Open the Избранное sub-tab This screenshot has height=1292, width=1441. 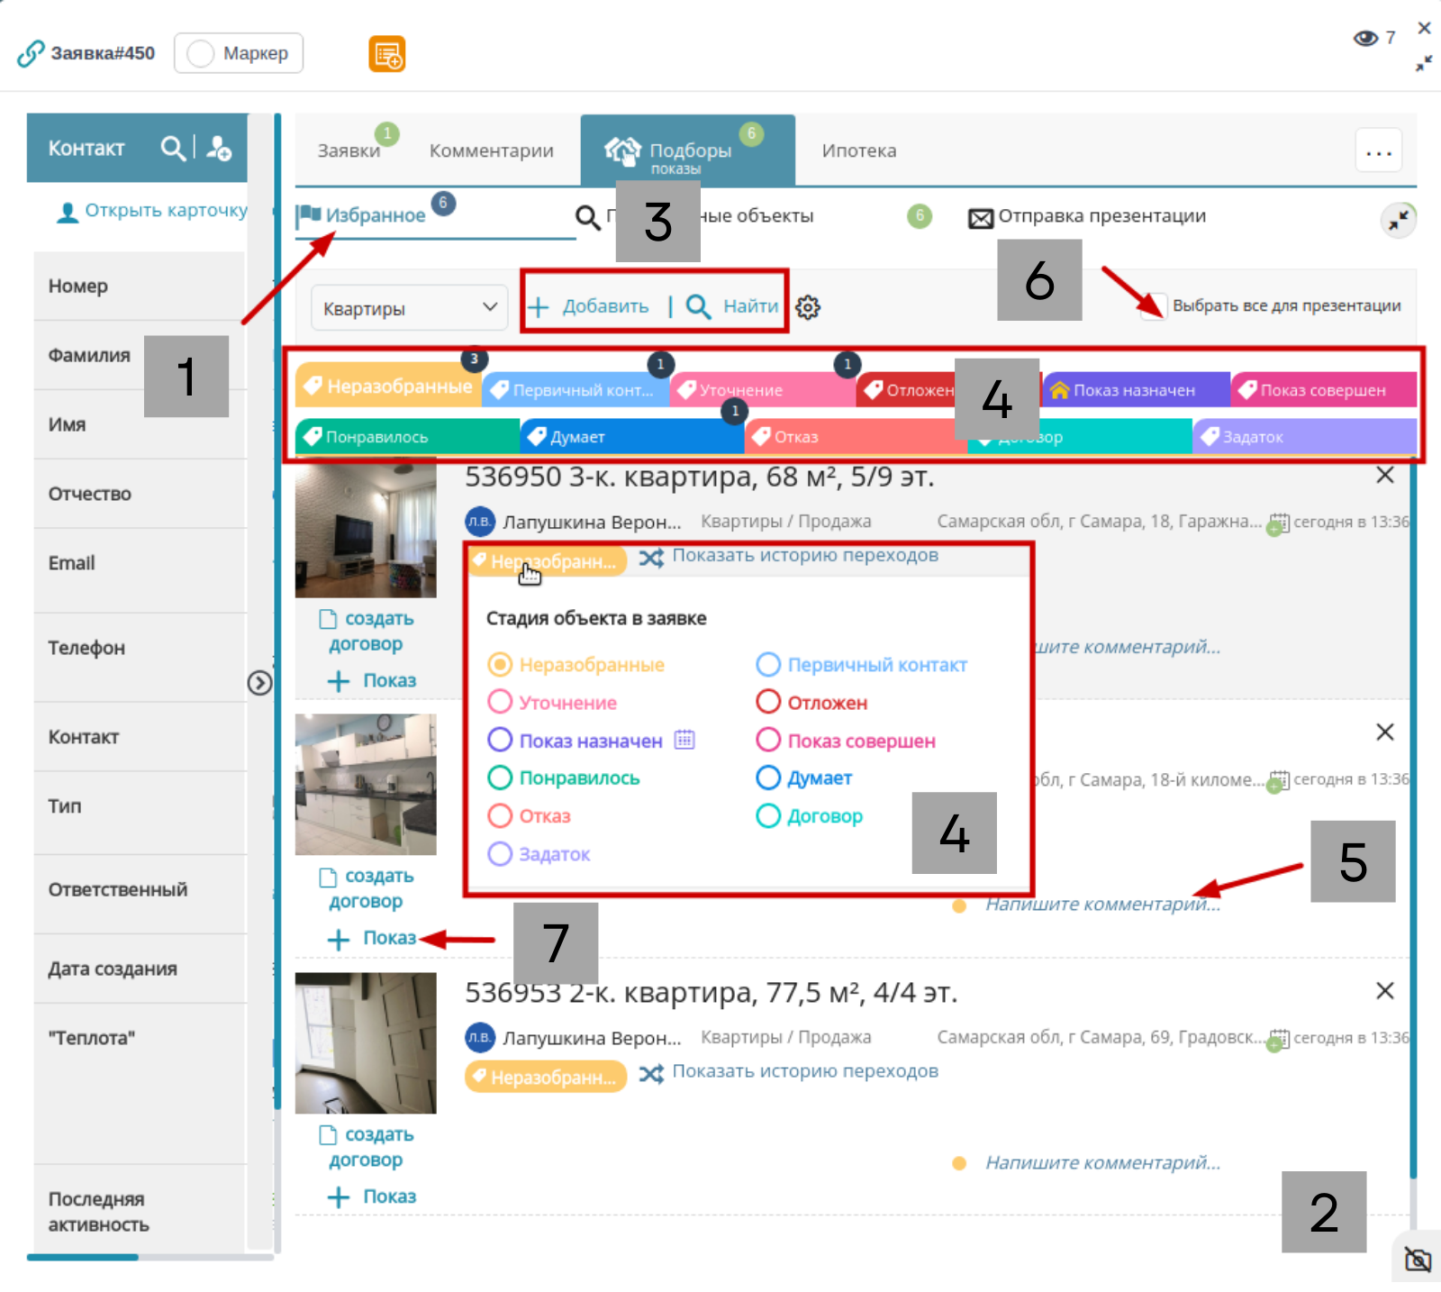pyautogui.click(x=375, y=215)
